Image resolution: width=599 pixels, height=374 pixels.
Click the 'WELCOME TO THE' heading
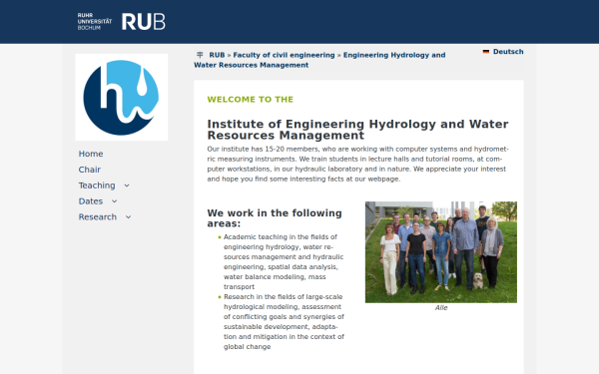pyautogui.click(x=251, y=100)
